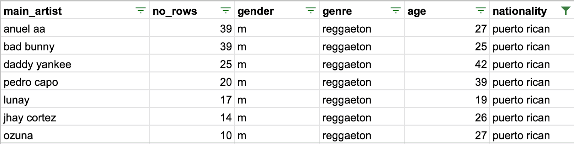Image resolution: width=574 pixels, height=144 pixels.
Task: Select the lunay artist cell
Action: (x=75, y=100)
